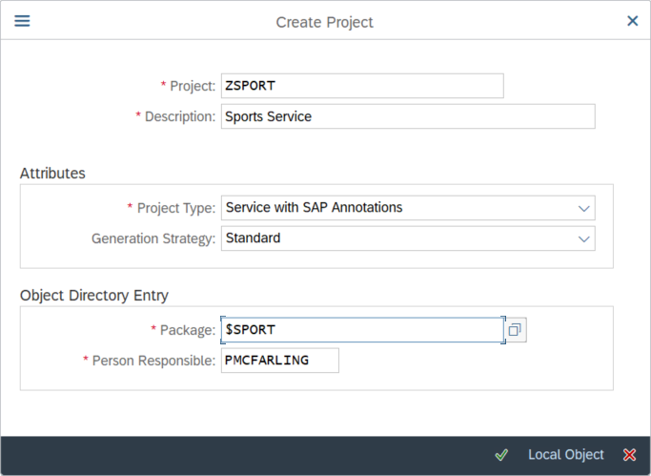Select the 'Generation Strategy:' label
Viewport: 651px width, 476px height.
tap(153, 238)
